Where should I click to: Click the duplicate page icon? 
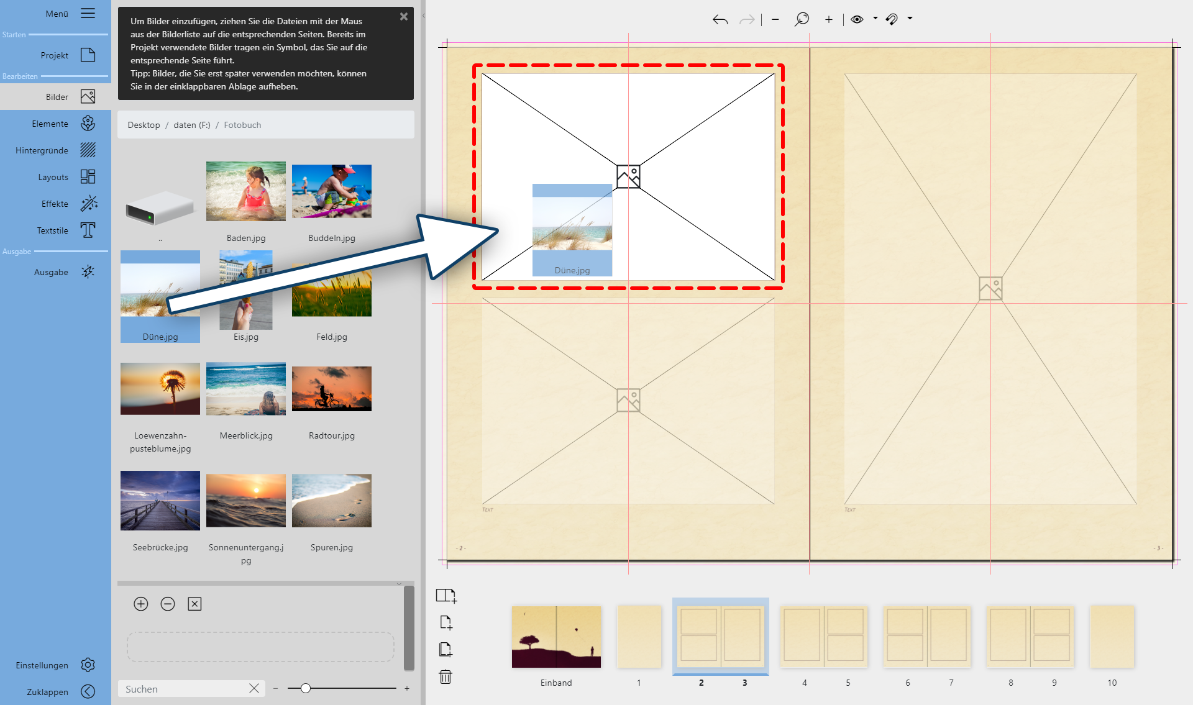click(x=446, y=650)
